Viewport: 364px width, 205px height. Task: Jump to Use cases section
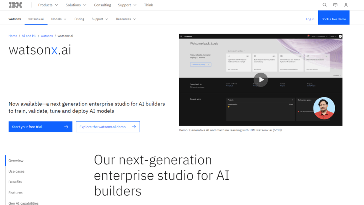click(x=16, y=171)
